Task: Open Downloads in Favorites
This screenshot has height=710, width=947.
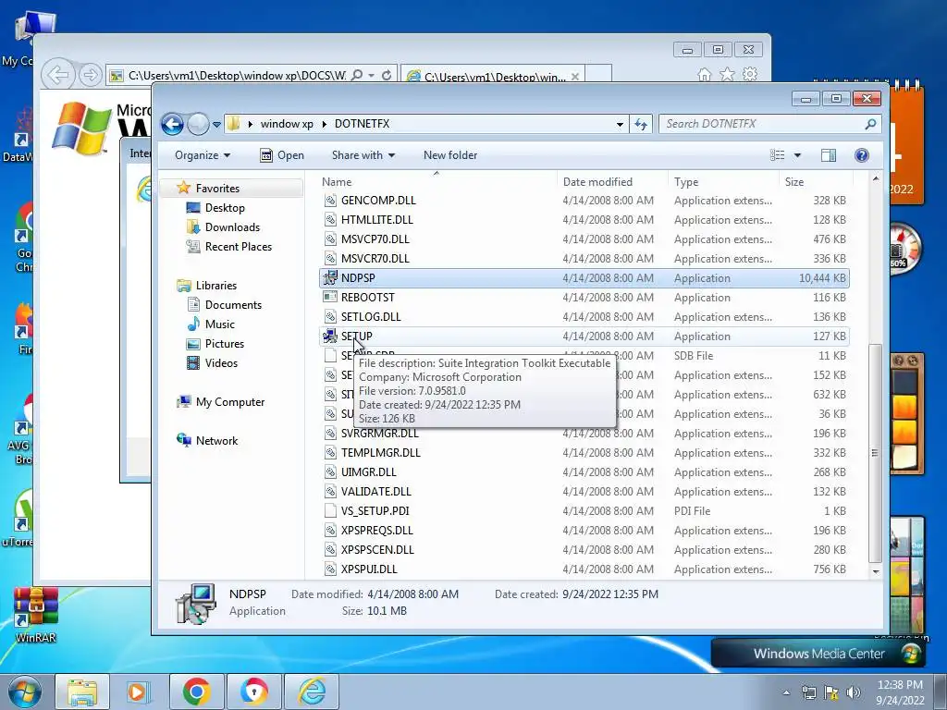Action: click(232, 227)
